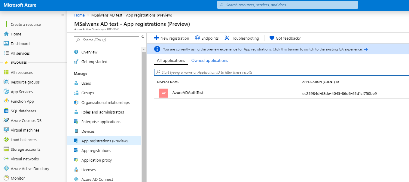This screenshot has width=409, height=182.
Task: Open the Licenses menu item
Action: click(x=104, y=170)
